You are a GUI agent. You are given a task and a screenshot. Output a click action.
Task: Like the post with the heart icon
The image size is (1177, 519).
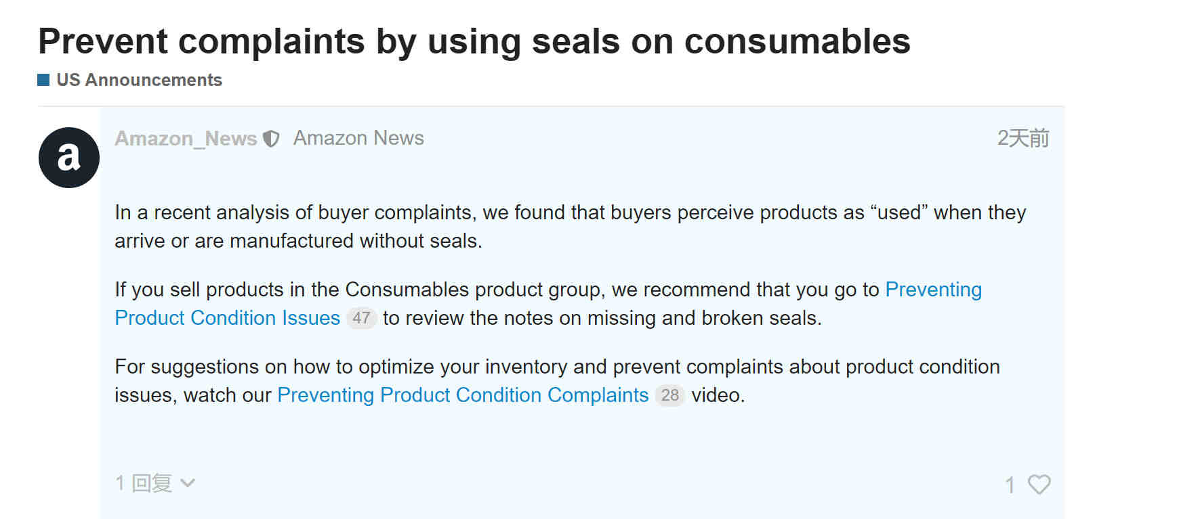point(1039,484)
